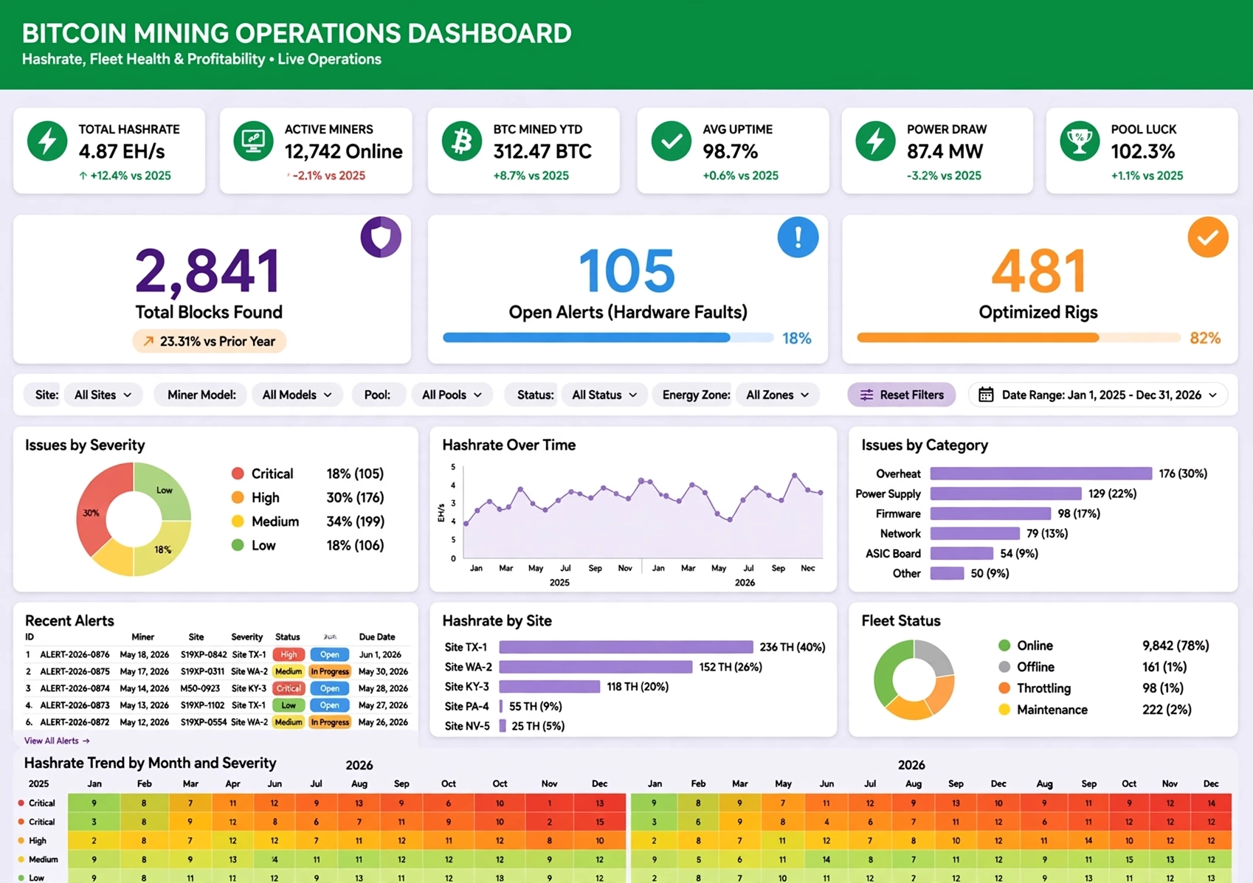1253x883 pixels.
Task: Click the Severity column header in Recent Alerts
Action: click(246, 637)
